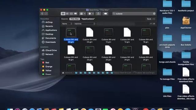Screen dimensions: 196x110
Task: Open Applications in the sidebar
Action: 51,30
